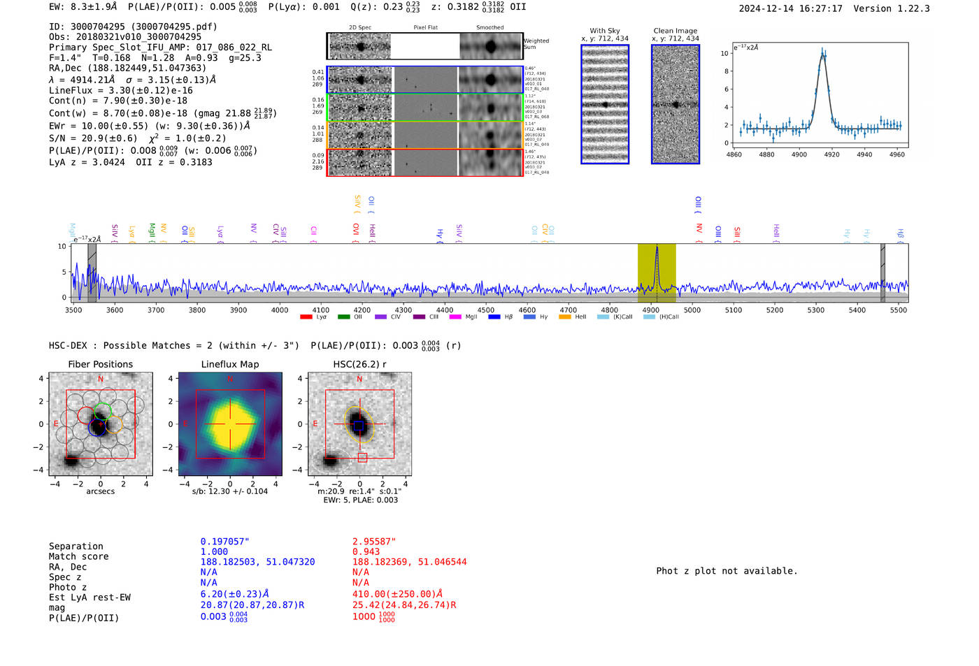Select the red-bordered fiber row at the bottom
The width and height of the screenshot is (979, 666).
(424, 162)
